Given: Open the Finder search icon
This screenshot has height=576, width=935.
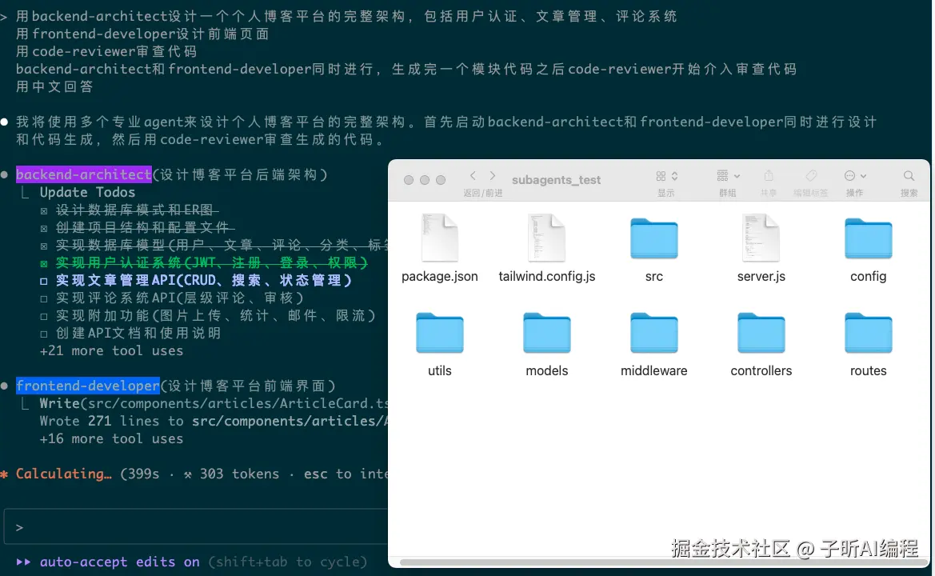Looking at the screenshot, I should pos(909,175).
